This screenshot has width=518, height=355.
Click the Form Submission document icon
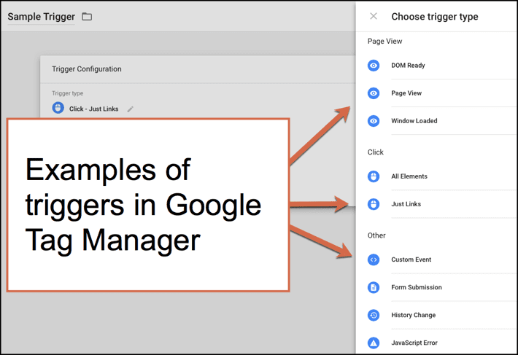(374, 287)
